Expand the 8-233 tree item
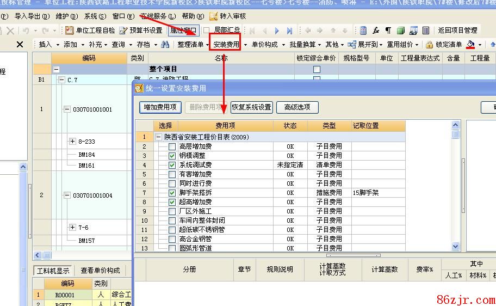496x306 pixels. point(72,142)
